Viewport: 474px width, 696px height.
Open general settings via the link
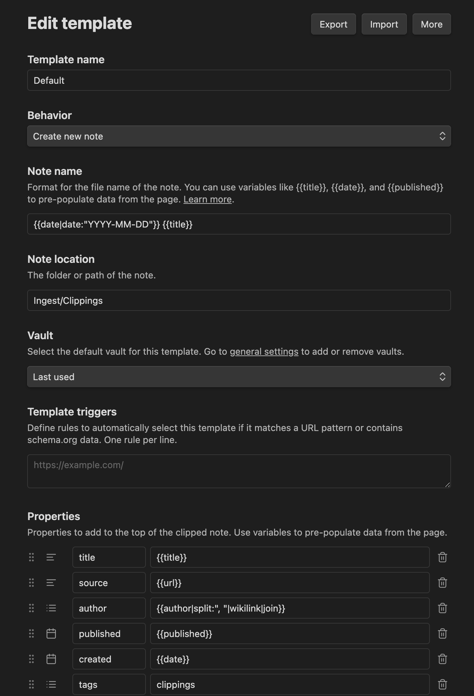tap(264, 352)
